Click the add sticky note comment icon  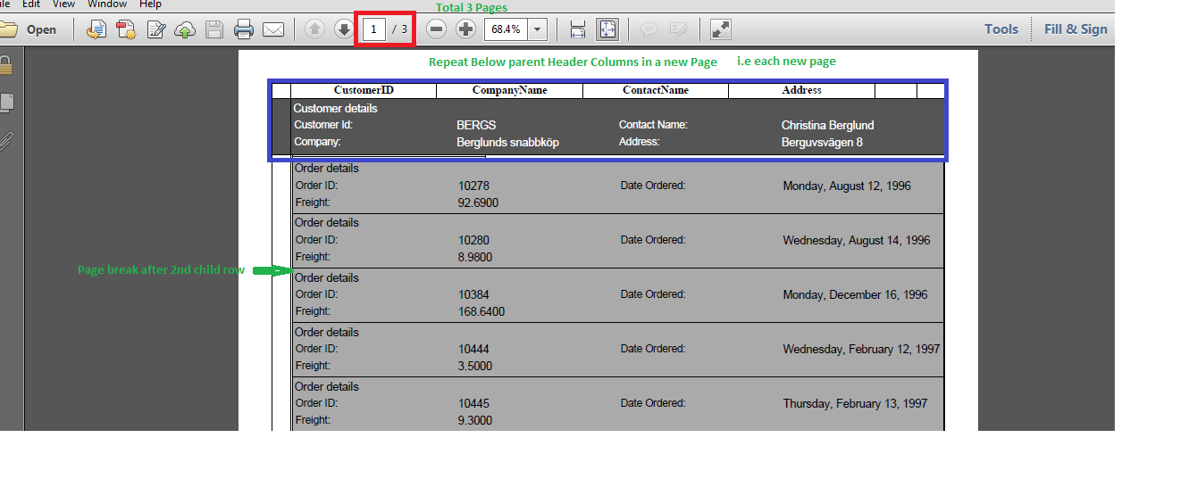click(x=649, y=29)
